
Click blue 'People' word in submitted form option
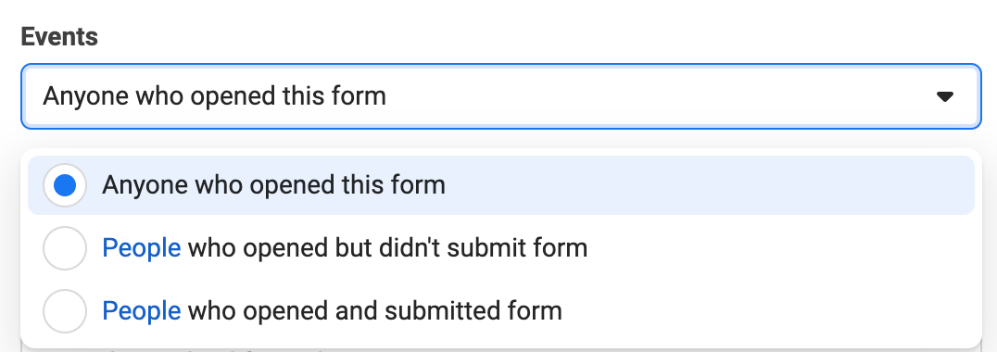pyautogui.click(x=141, y=310)
